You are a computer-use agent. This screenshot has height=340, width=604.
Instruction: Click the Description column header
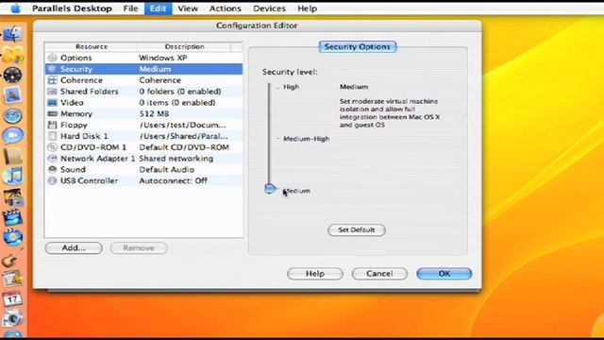(184, 46)
